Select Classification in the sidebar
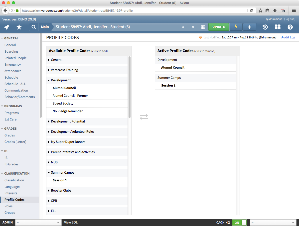 click(14, 180)
